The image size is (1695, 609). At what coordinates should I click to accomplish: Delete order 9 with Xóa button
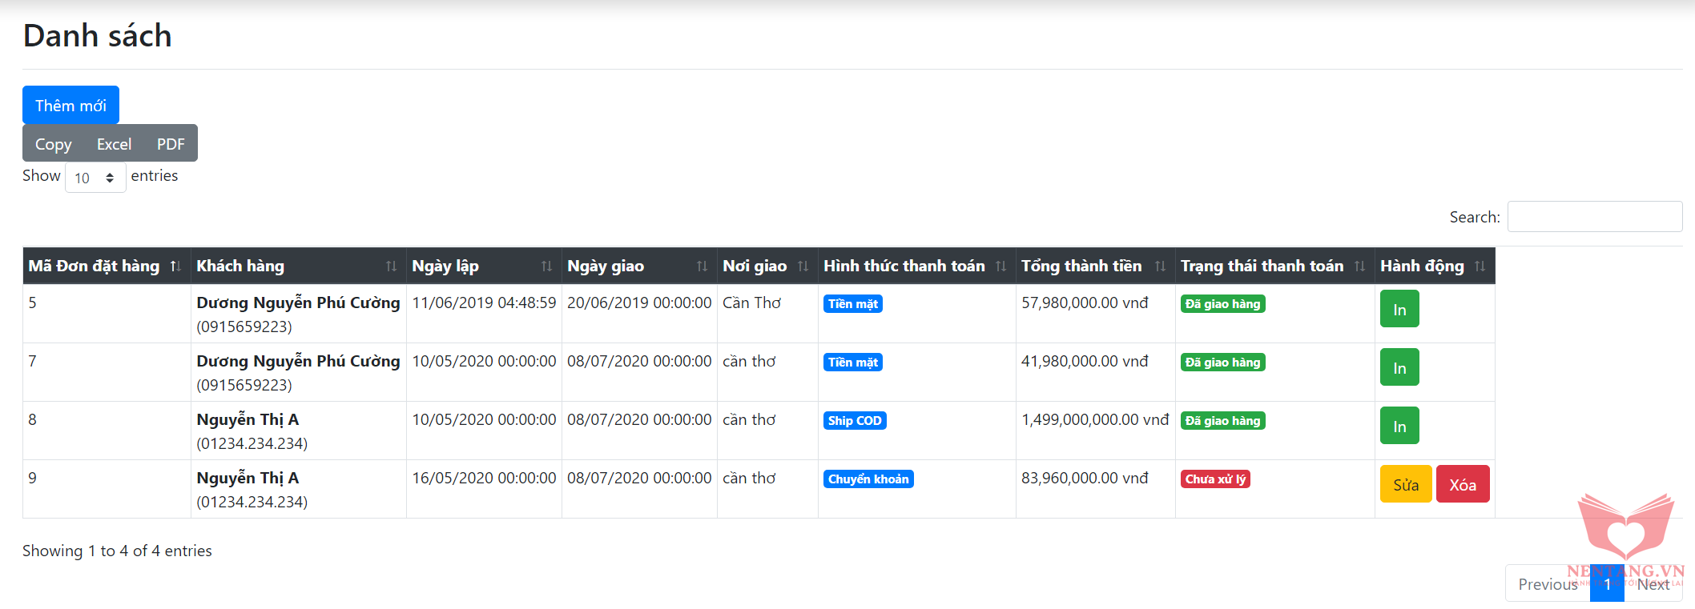coord(1462,485)
